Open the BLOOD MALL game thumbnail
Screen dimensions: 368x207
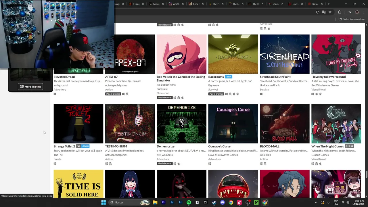click(285, 124)
